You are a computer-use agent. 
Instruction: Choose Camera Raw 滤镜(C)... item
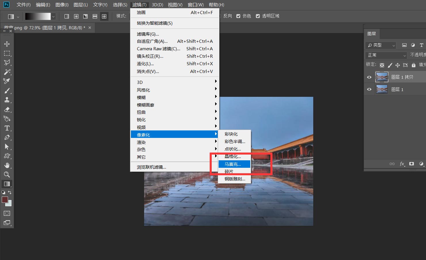point(175,49)
